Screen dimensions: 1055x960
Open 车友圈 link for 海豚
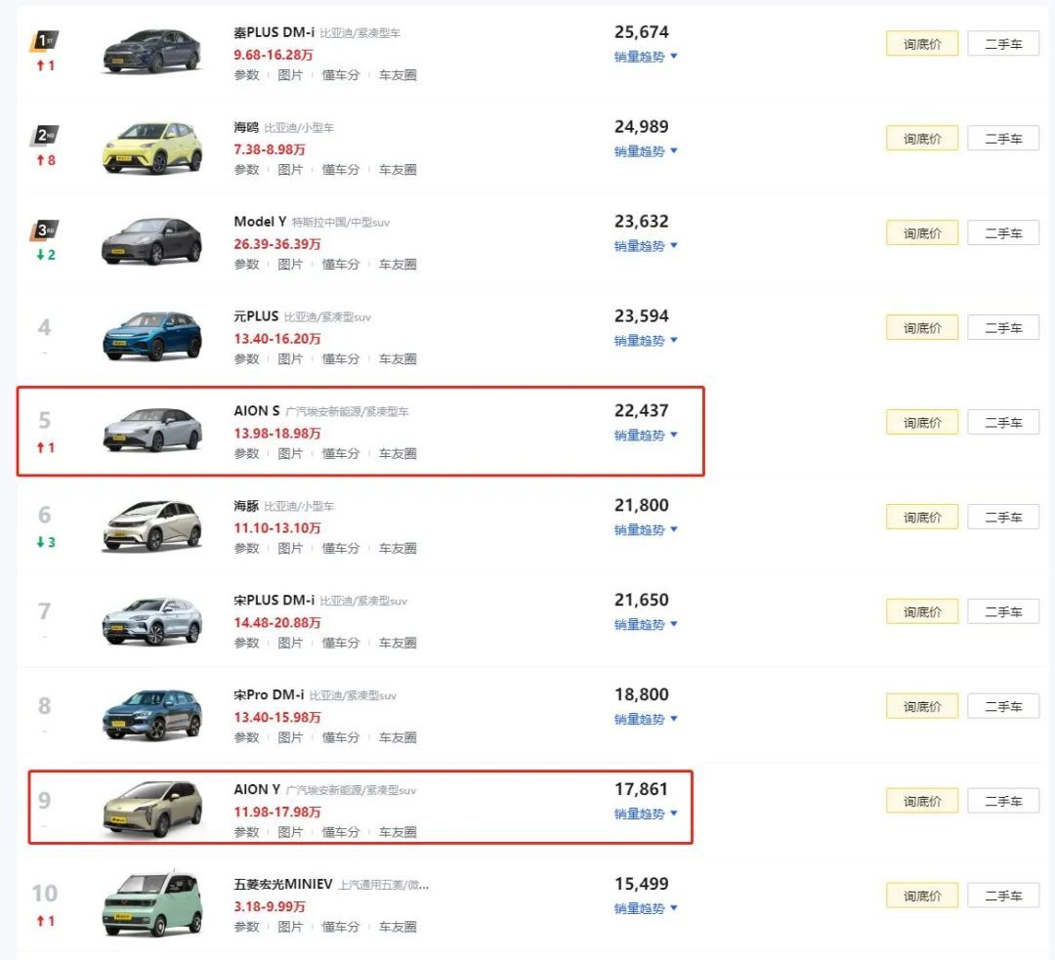pos(398,549)
